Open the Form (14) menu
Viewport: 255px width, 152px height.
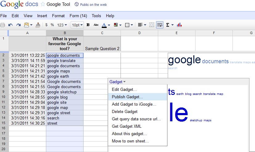coord(78,16)
